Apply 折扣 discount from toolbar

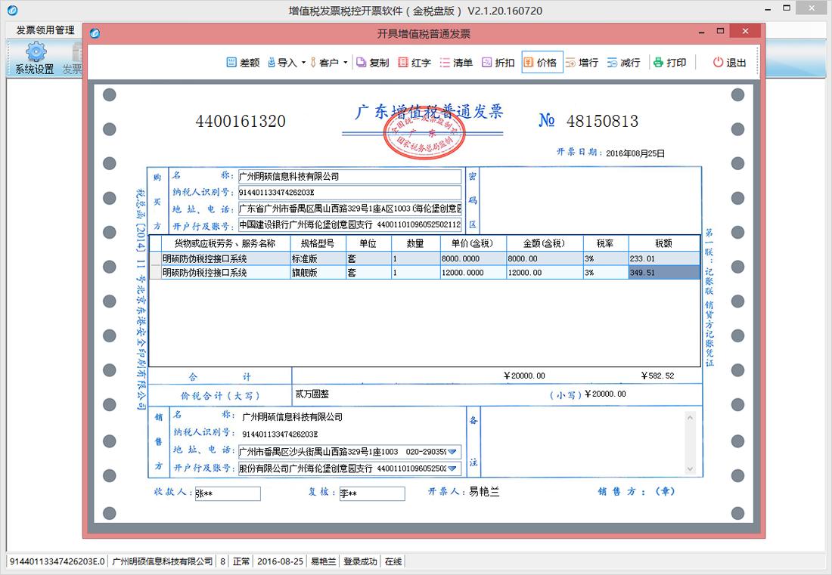click(486, 63)
